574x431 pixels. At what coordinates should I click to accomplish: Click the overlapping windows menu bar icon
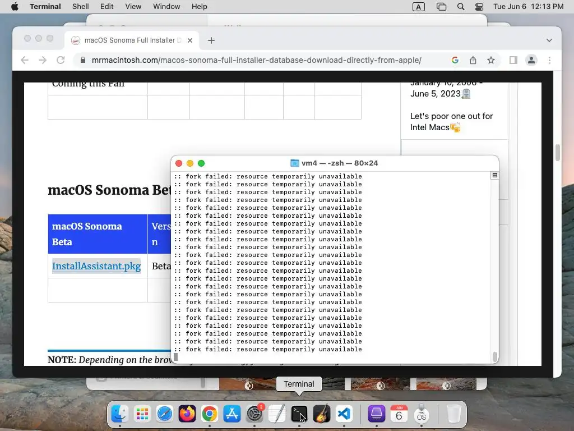pyautogui.click(x=442, y=7)
